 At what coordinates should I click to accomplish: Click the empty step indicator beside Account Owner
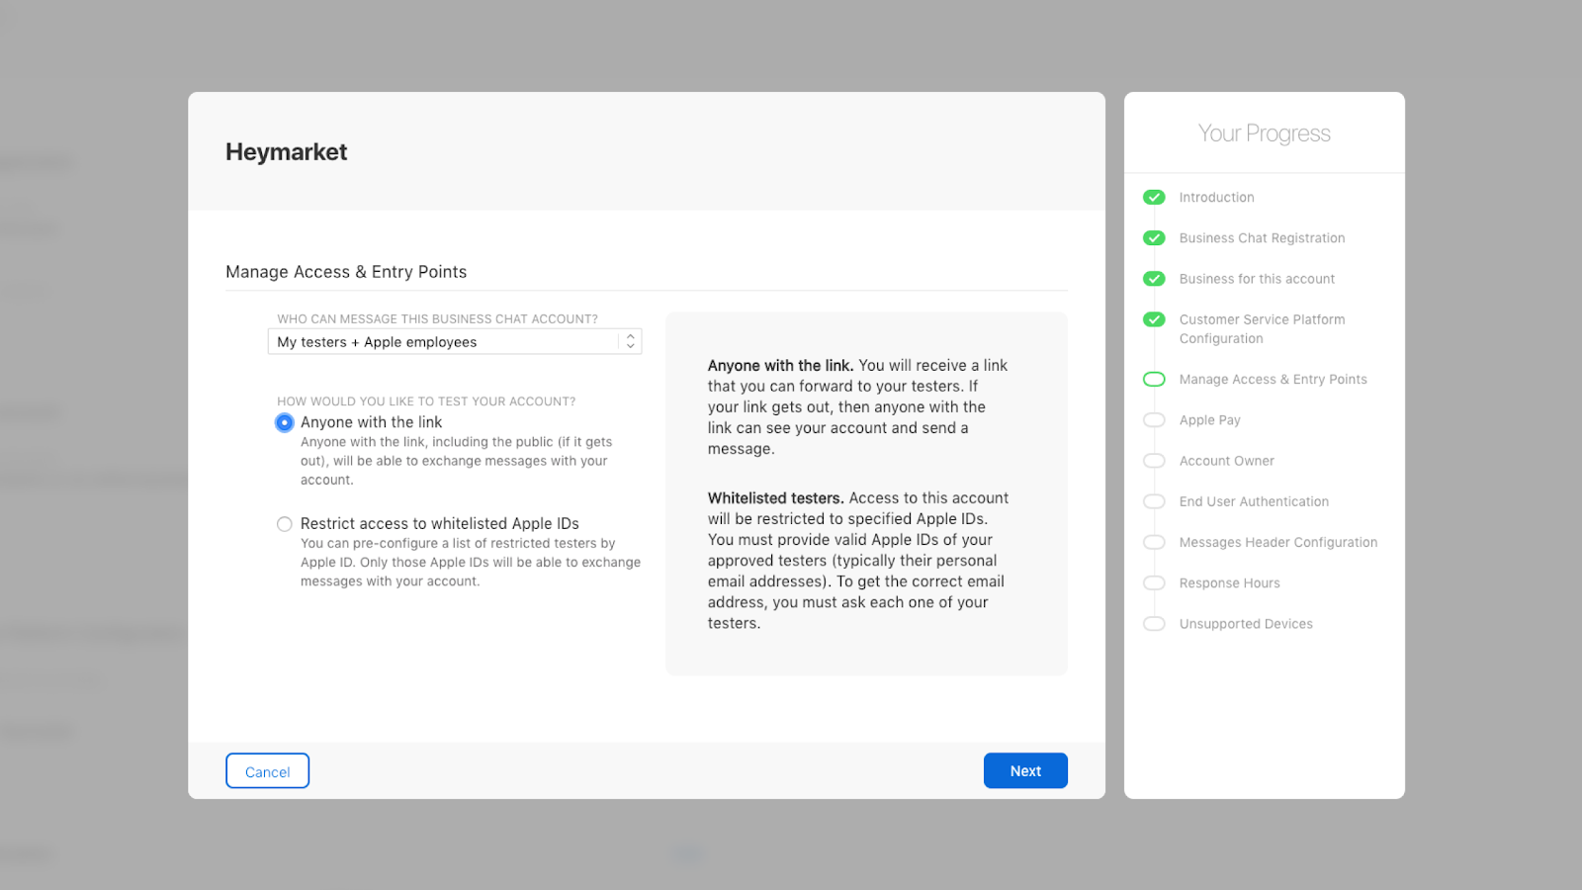pyautogui.click(x=1154, y=461)
